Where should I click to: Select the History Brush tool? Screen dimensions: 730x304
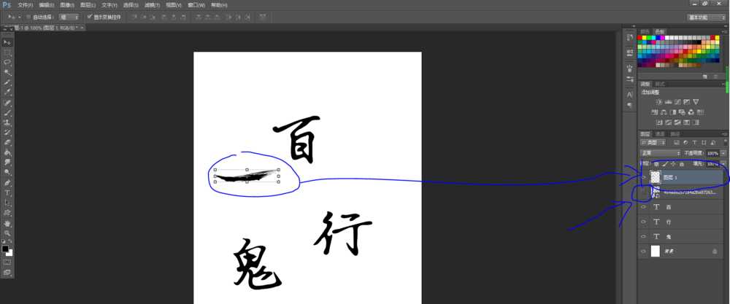coord(7,133)
